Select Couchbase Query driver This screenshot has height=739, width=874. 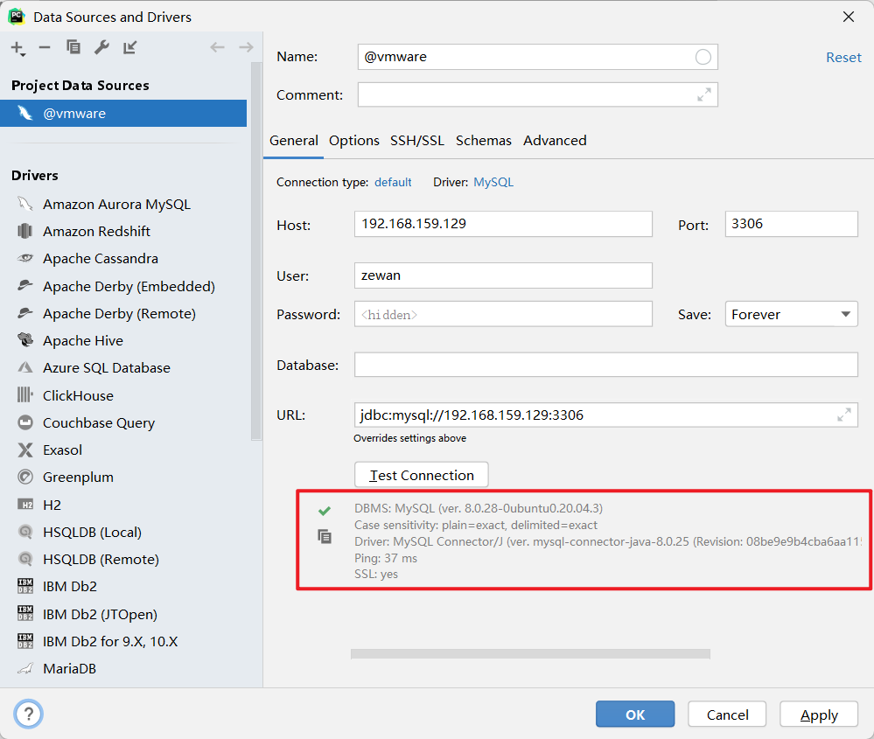tap(99, 422)
